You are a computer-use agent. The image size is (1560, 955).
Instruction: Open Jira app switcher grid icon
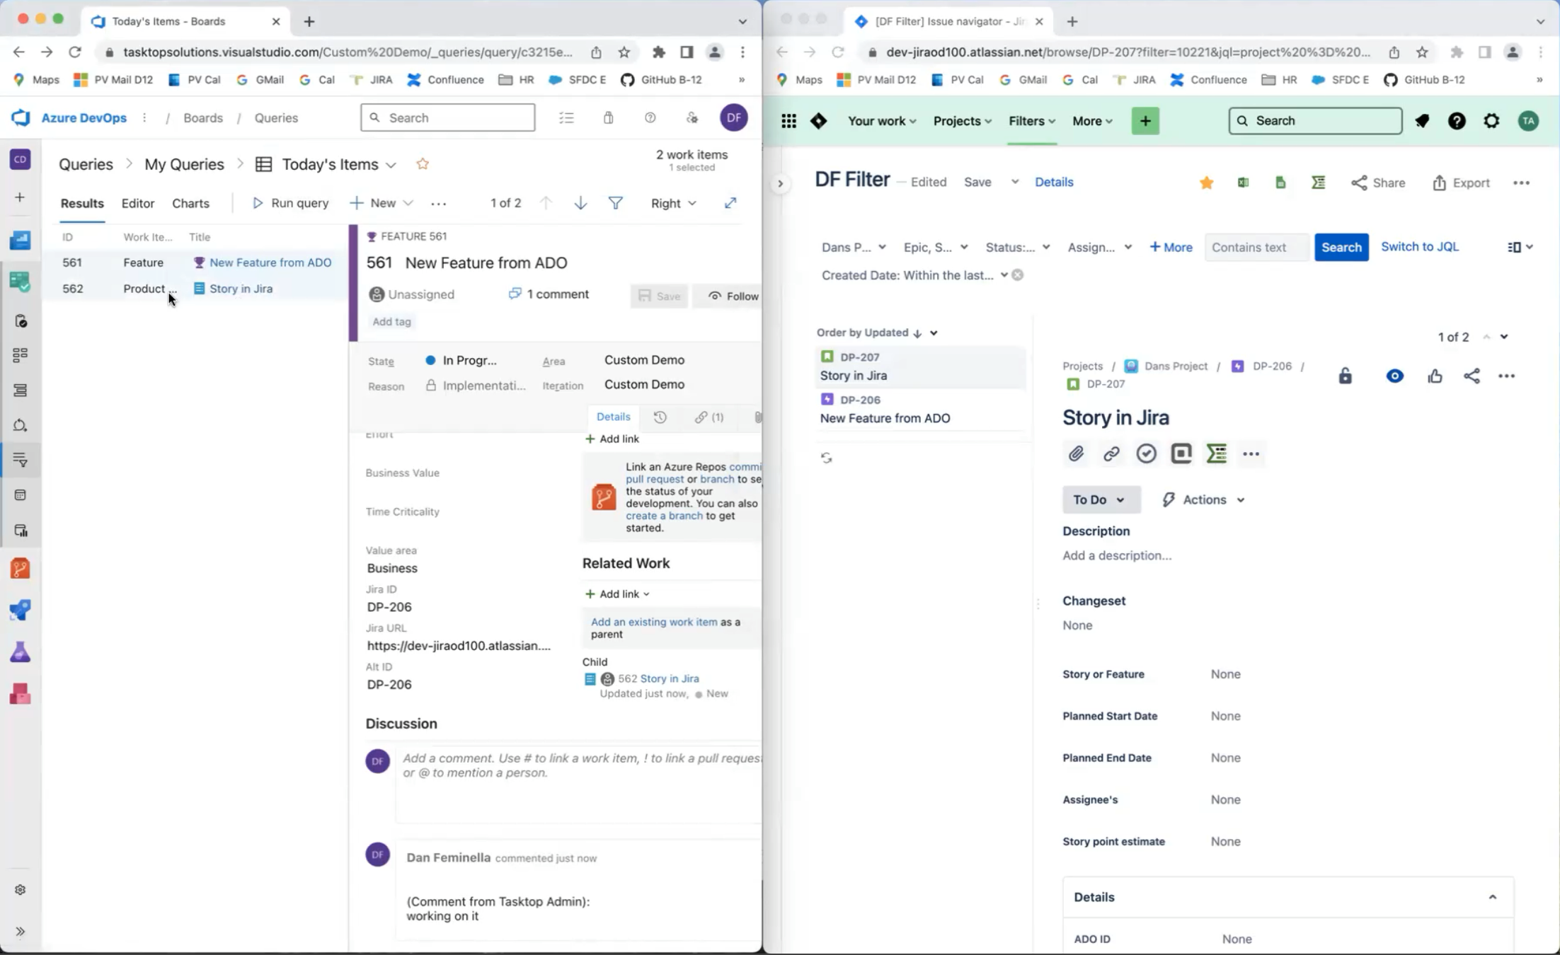[x=788, y=121]
